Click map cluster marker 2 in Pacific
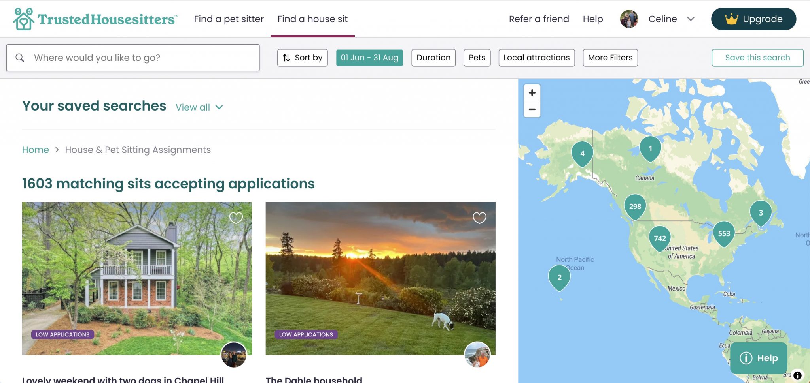Viewport: 810px width, 383px height. pos(559,278)
